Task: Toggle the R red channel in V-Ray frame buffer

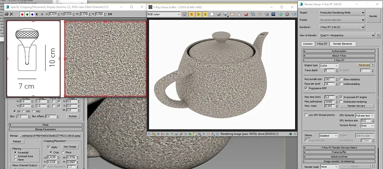Action: [x=191, y=14]
